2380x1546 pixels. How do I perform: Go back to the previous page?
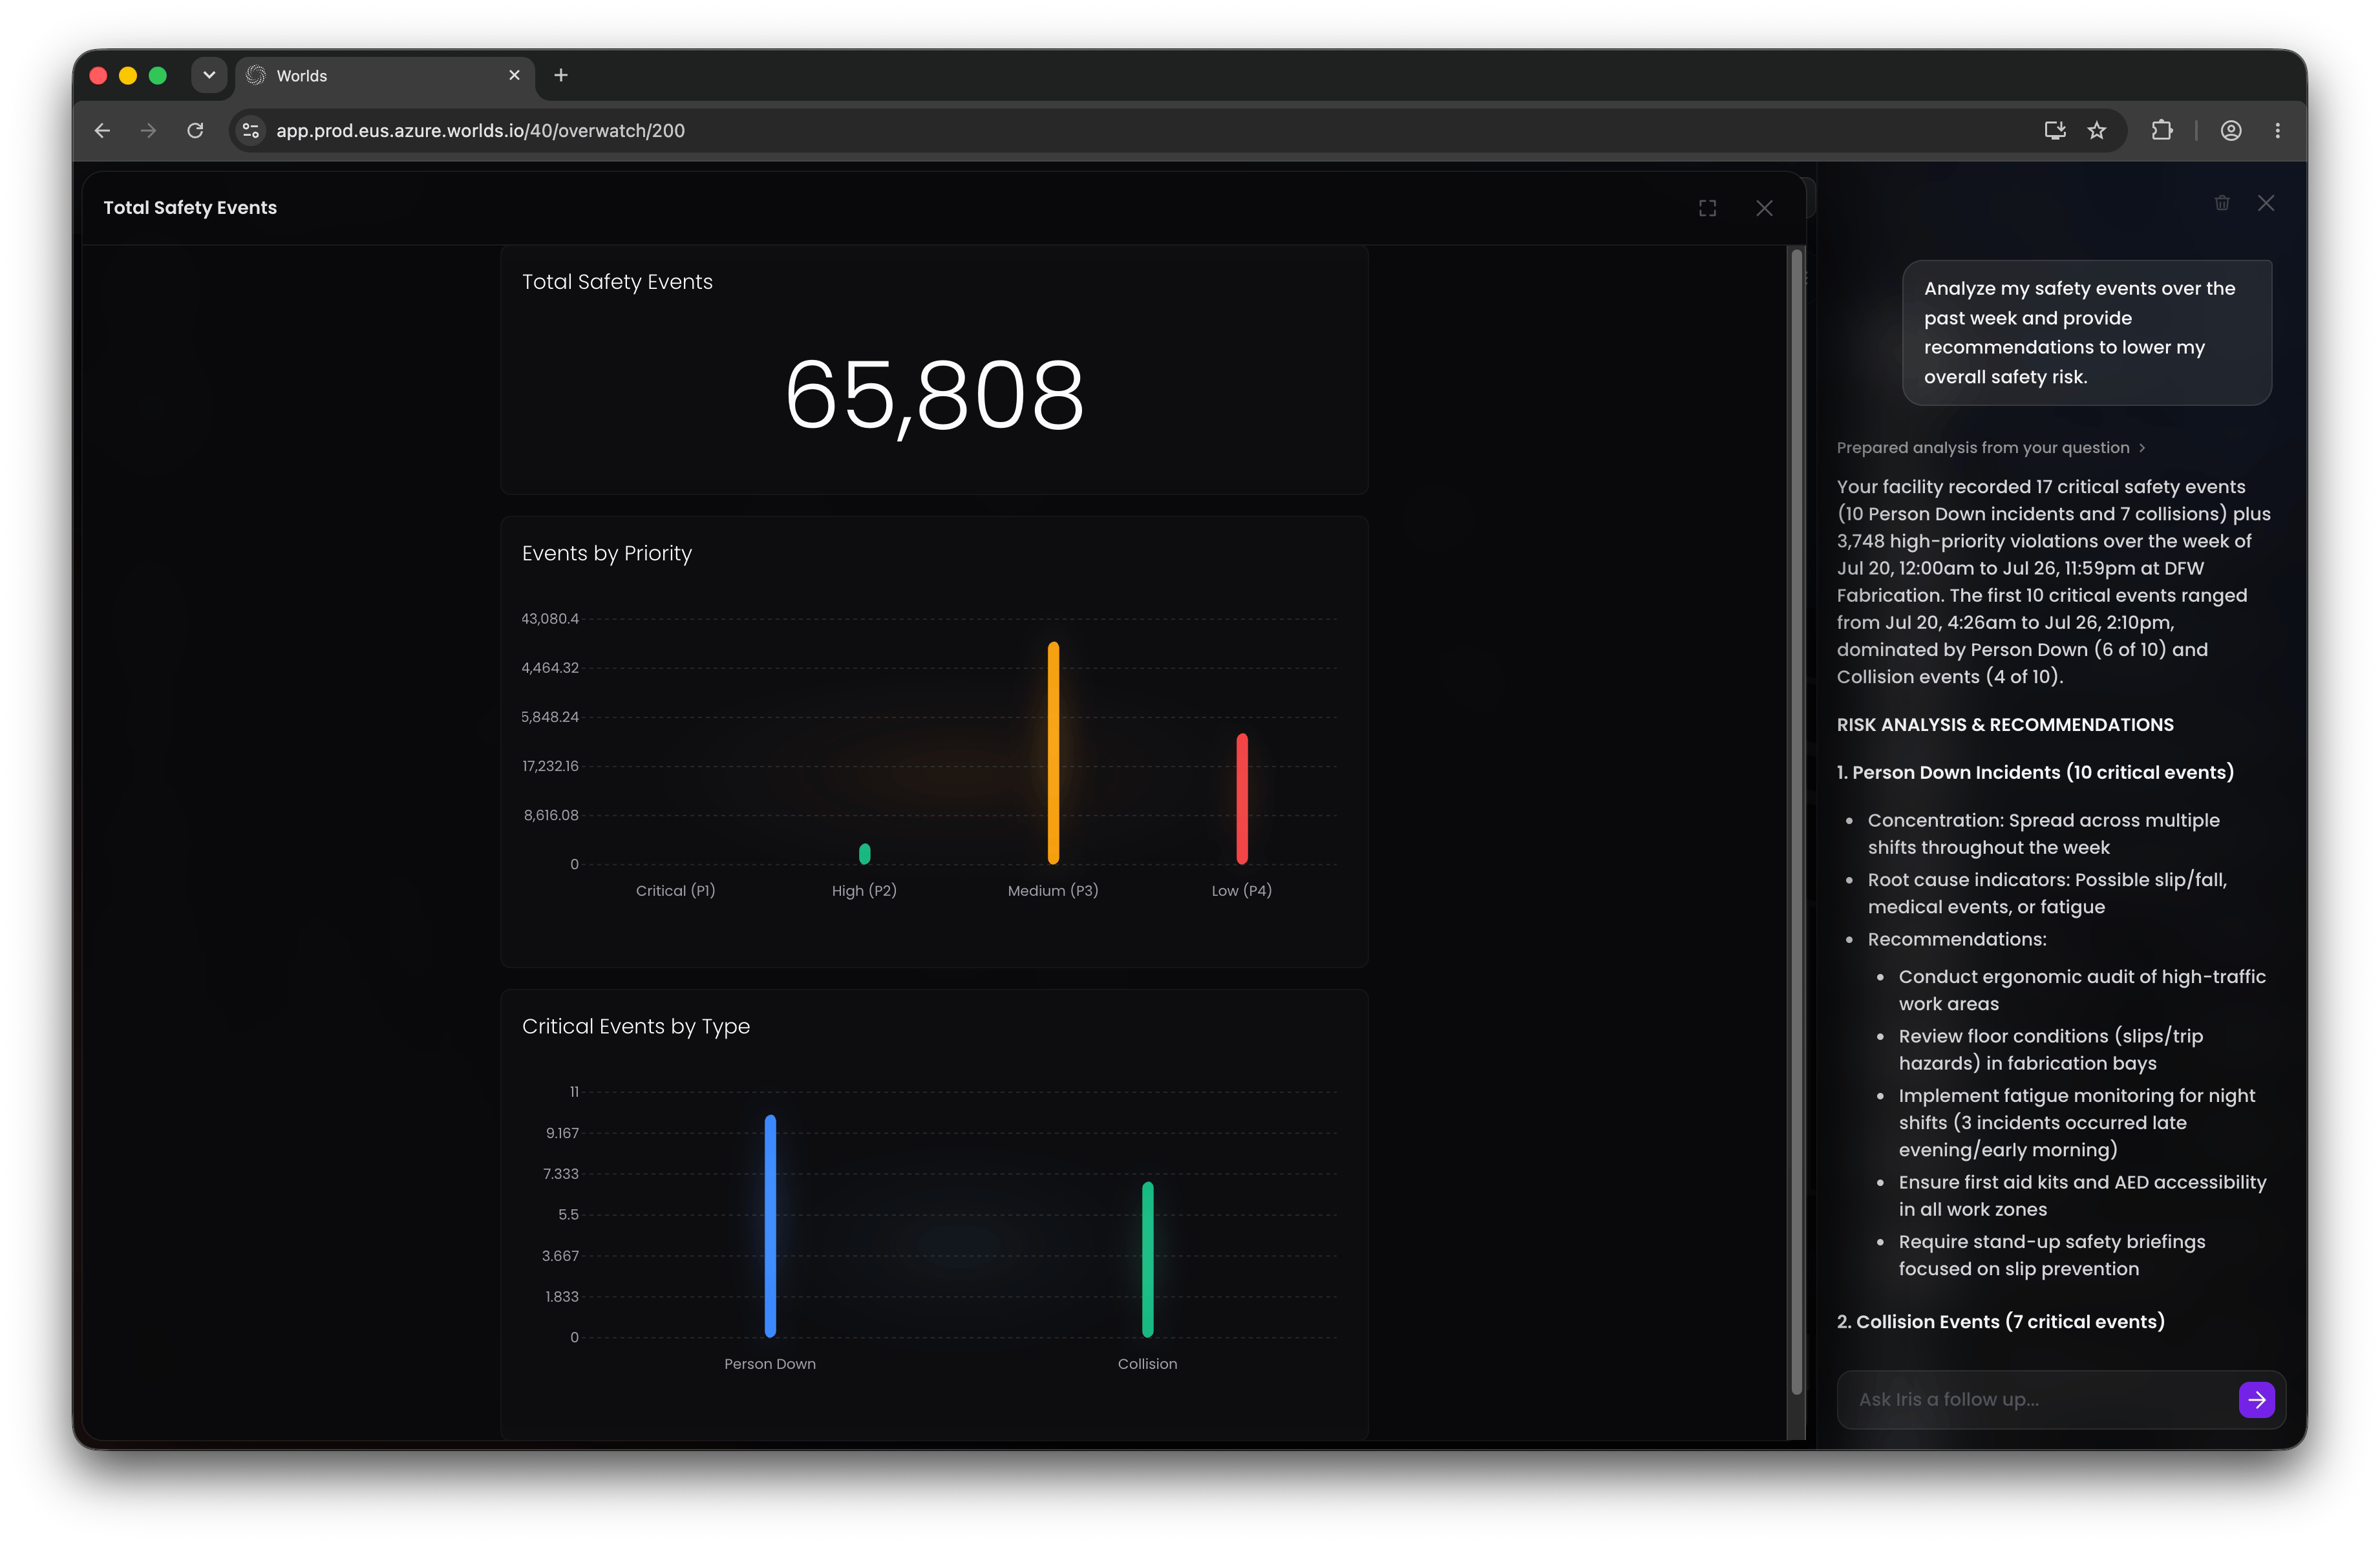102,130
